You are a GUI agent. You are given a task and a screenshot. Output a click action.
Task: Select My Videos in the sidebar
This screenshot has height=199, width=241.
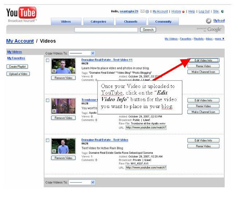tap(15, 52)
